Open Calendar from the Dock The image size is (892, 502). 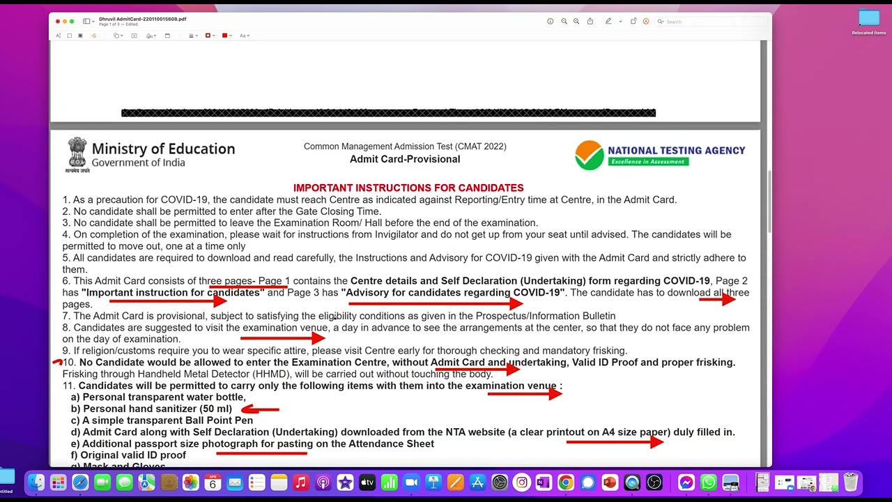[213, 482]
